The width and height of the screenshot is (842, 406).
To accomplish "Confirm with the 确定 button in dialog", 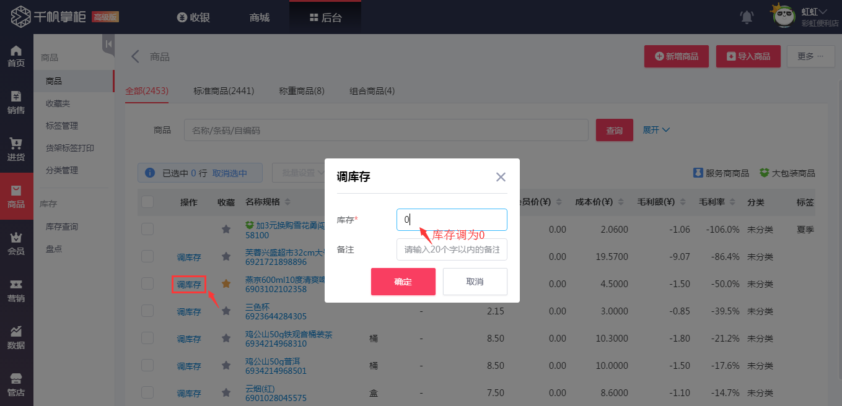I will tap(403, 281).
